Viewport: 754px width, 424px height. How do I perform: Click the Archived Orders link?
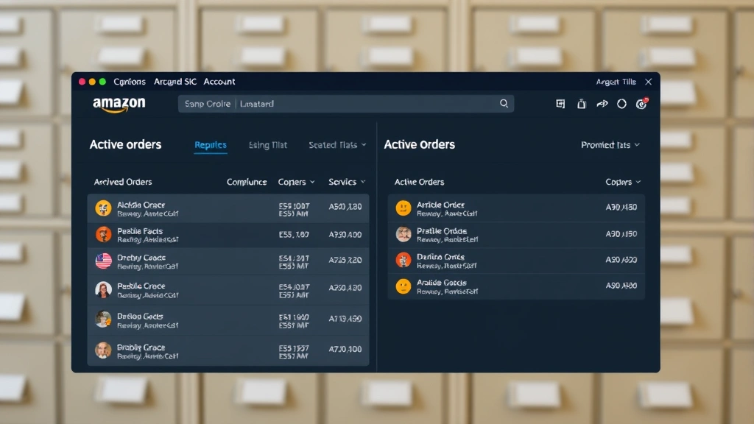121,182
